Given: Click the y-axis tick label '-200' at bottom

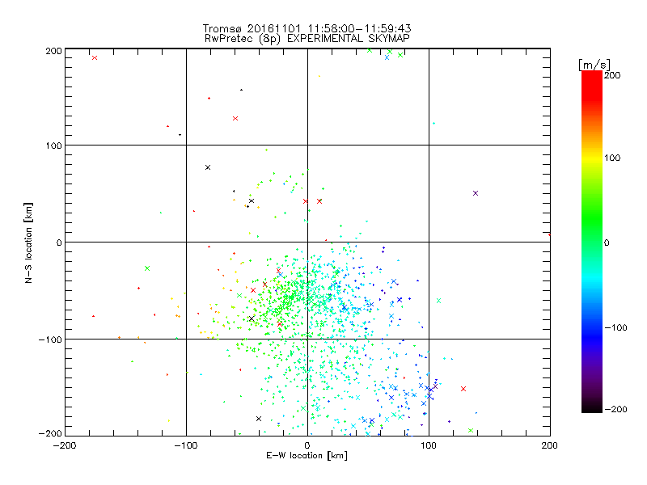Looking at the screenshot, I should tap(50, 433).
